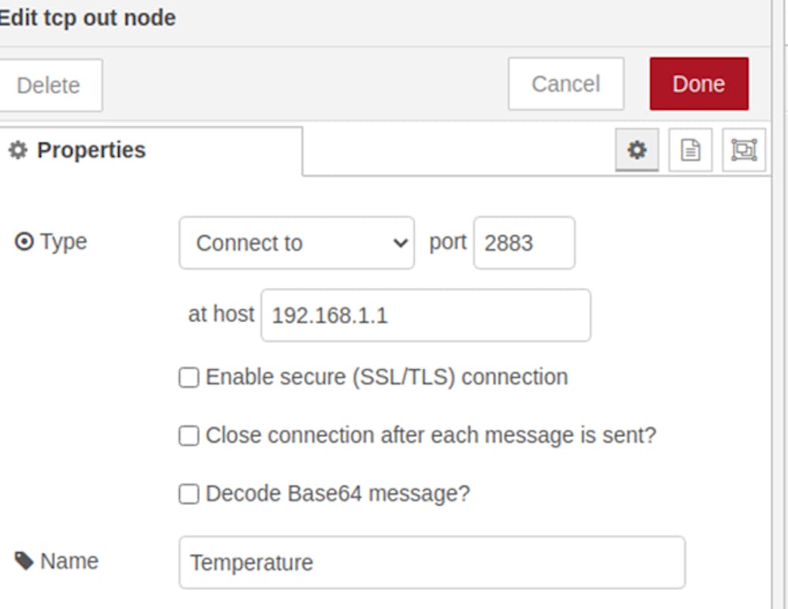
Task: Click the target icon beside Type
Action: tap(24, 241)
